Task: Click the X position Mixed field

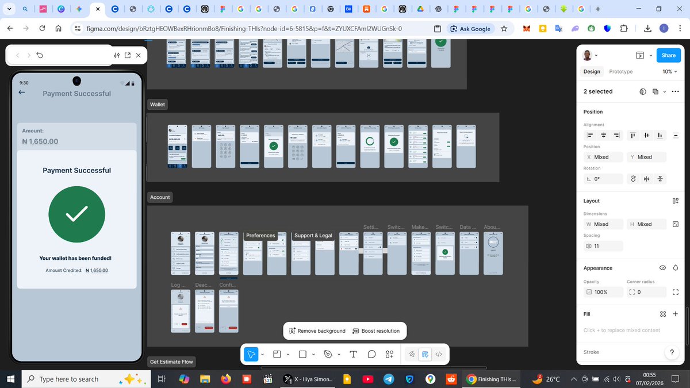Action: (603, 157)
